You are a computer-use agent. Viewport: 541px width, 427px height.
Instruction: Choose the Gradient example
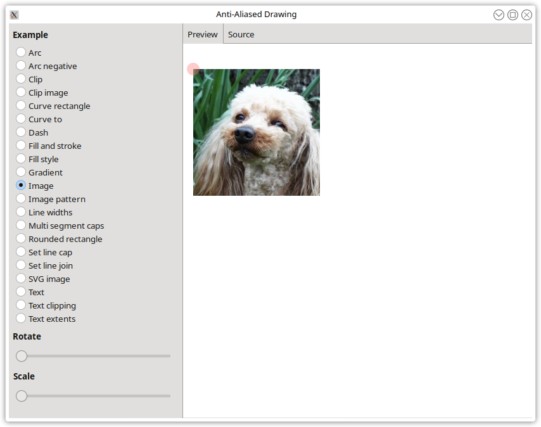click(x=21, y=172)
